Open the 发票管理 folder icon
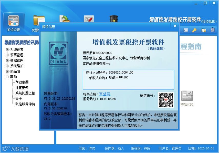219x153 pixels. click(39, 20)
